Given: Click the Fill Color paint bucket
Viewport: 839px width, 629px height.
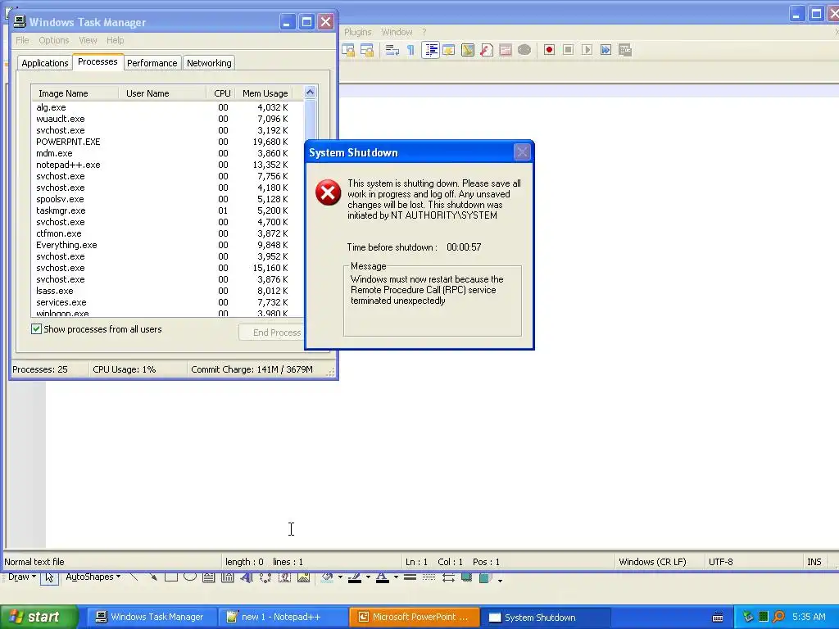Looking at the screenshot, I should coord(328,577).
